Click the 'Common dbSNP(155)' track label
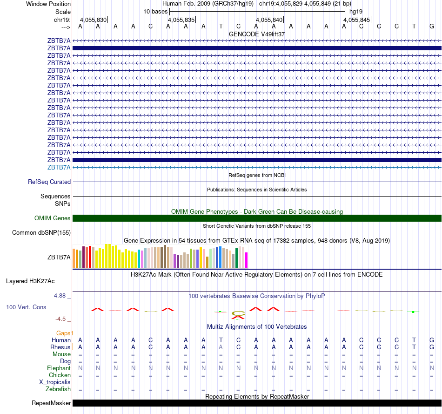The width and height of the screenshot is (442, 414). (x=41, y=232)
